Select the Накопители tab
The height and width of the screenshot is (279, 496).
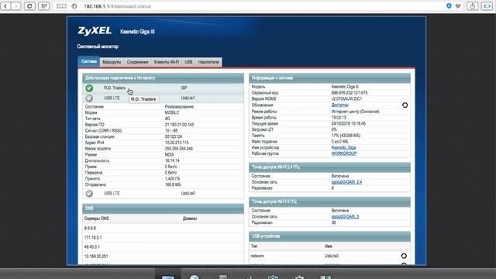click(x=208, y=62)
